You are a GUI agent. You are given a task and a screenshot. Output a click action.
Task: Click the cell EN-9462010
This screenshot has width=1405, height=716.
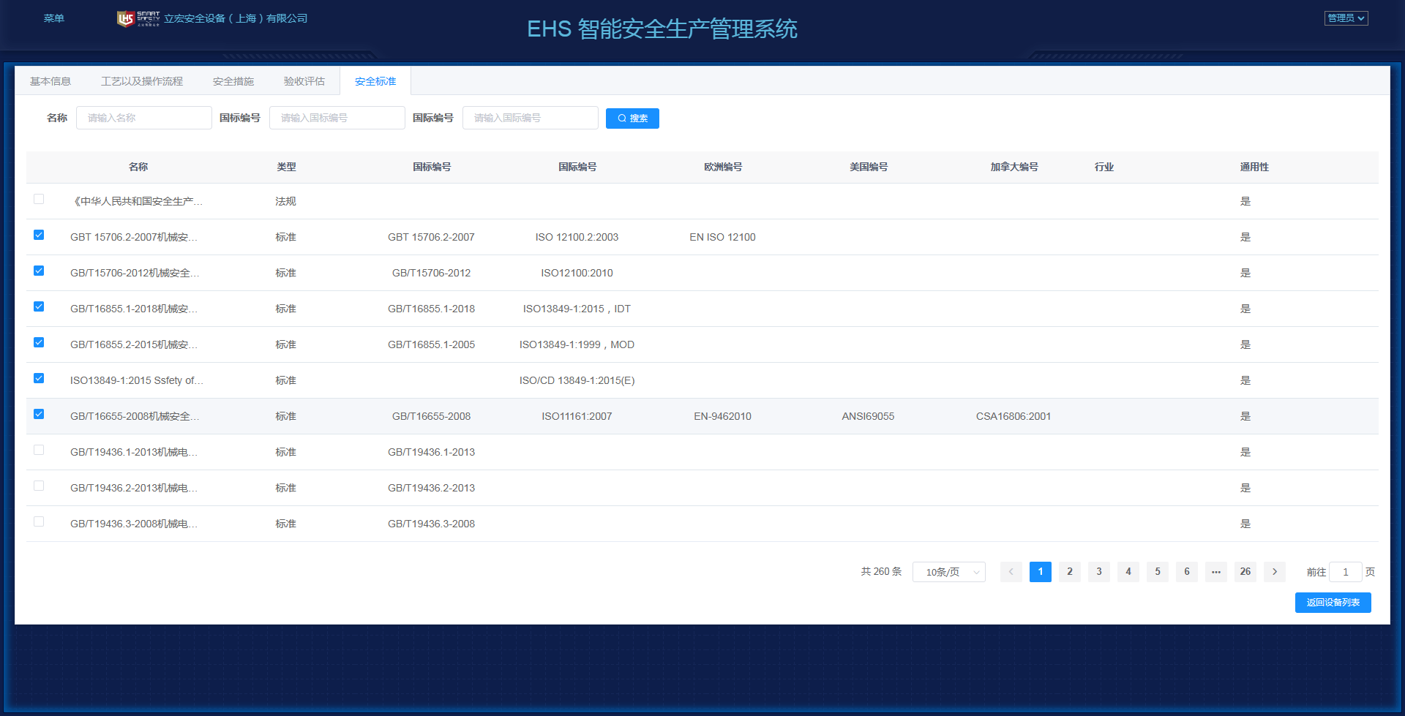coord(722,416)
